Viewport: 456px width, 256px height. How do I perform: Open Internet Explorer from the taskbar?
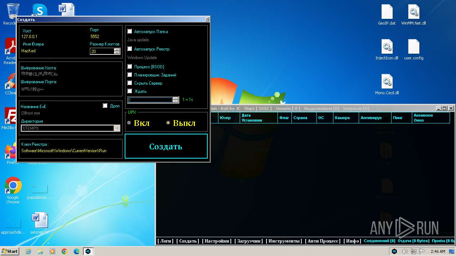(28, 251)
